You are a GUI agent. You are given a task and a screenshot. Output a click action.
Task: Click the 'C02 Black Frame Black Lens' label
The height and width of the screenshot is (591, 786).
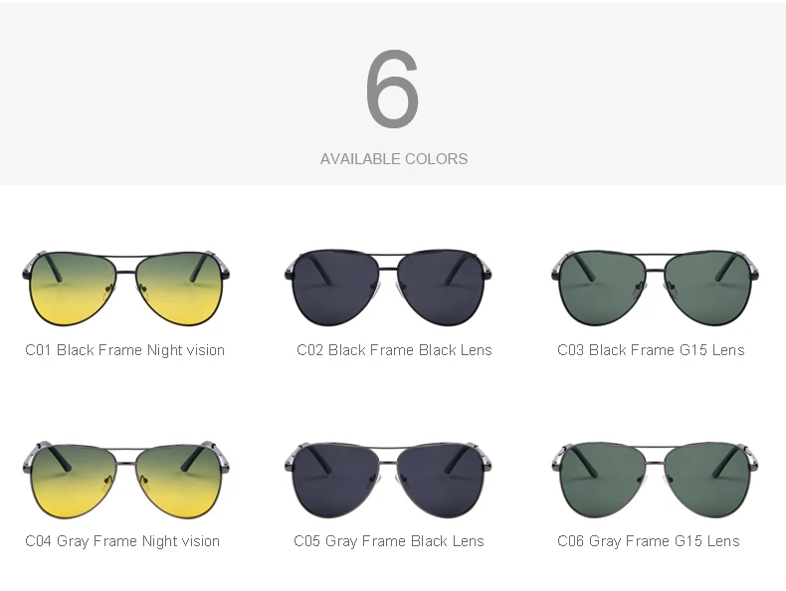pos(395,350)
